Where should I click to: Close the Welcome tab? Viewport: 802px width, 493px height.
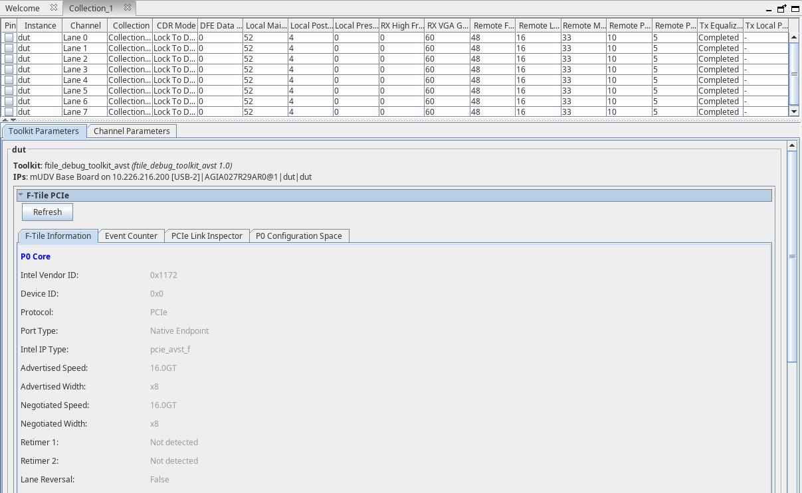pyautogui.click(x=54, y=8)
